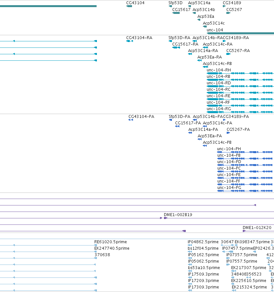Screen dimensions: 274x292
Task: Select the unc-104-PH protein label
Action: 229,149
